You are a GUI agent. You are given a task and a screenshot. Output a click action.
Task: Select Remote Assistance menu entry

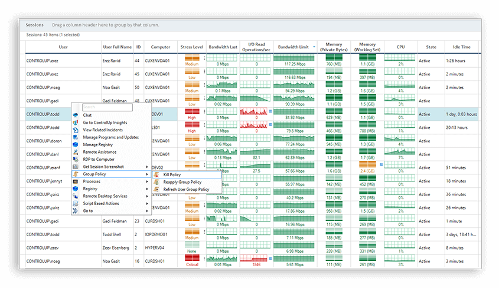click(100, 152)
